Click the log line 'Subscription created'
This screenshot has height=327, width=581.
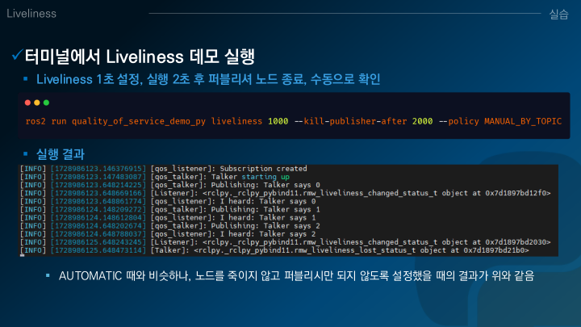coord(163,169)
